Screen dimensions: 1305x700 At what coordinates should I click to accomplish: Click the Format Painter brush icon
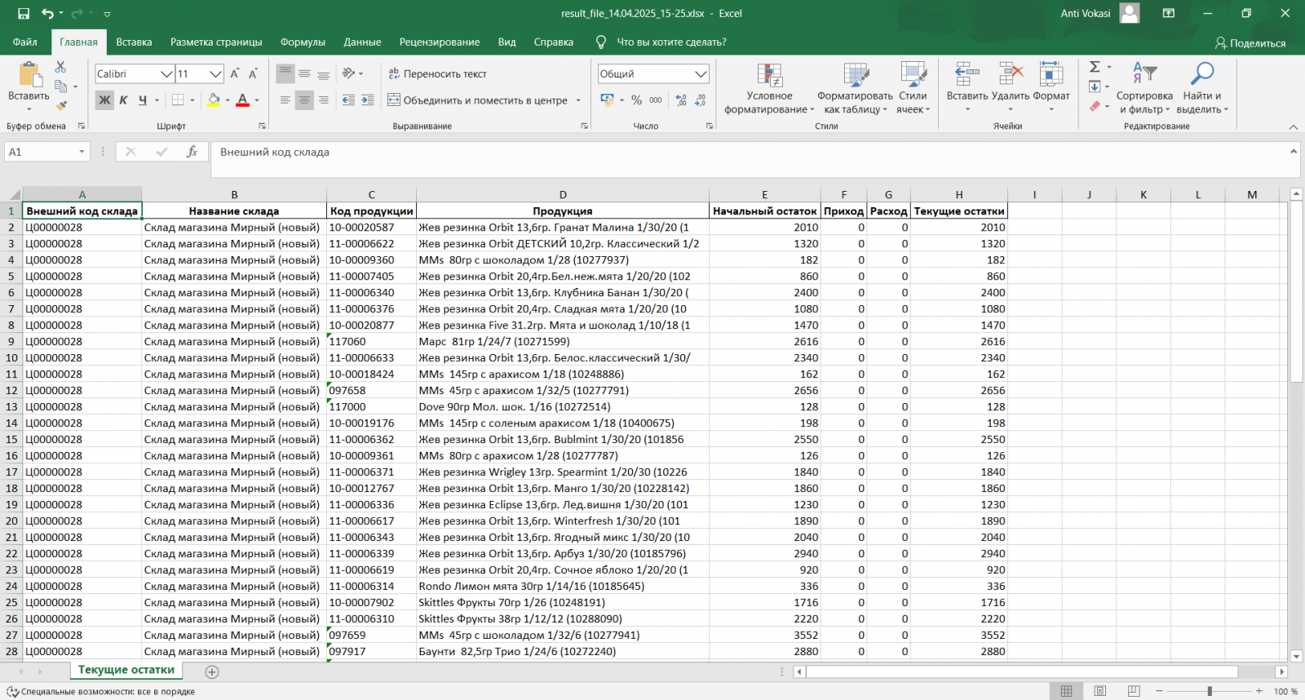60,105
